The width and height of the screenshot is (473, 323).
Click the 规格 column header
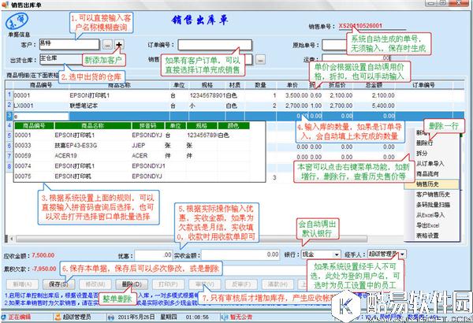click(x=207, y=85)
